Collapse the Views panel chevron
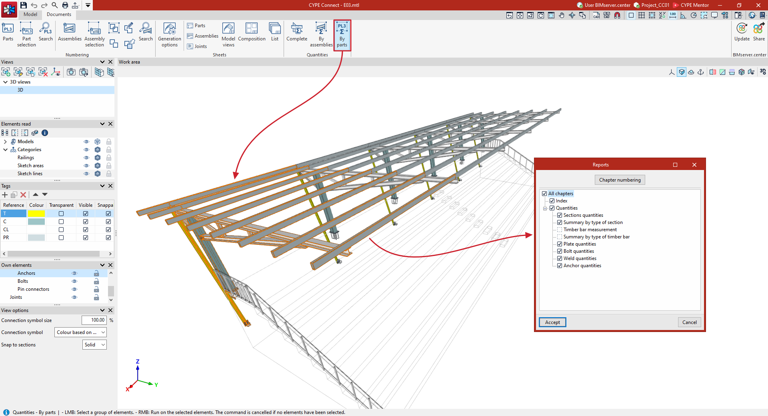 click(102, 62)
